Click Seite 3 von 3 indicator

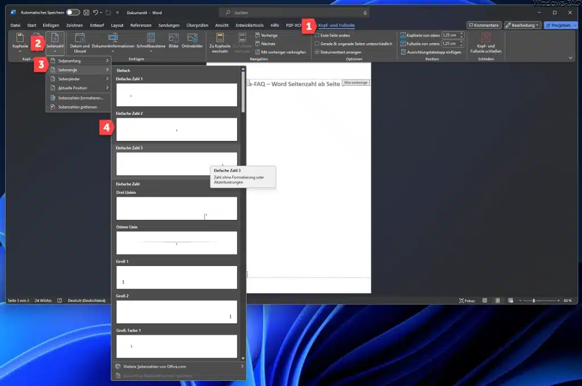tap(18, 301)
